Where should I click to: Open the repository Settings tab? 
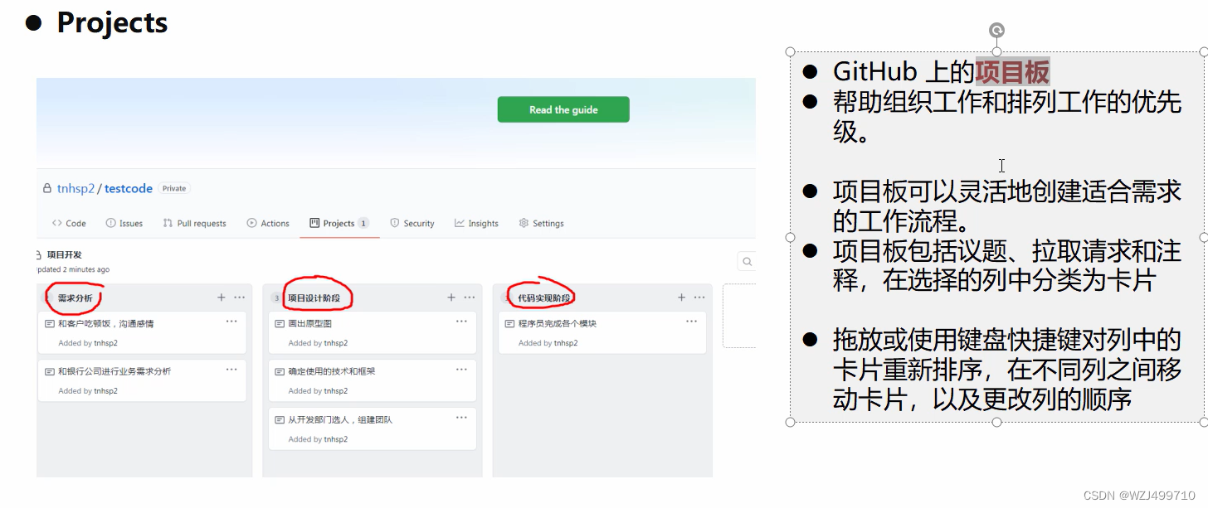tap(541, 223)
